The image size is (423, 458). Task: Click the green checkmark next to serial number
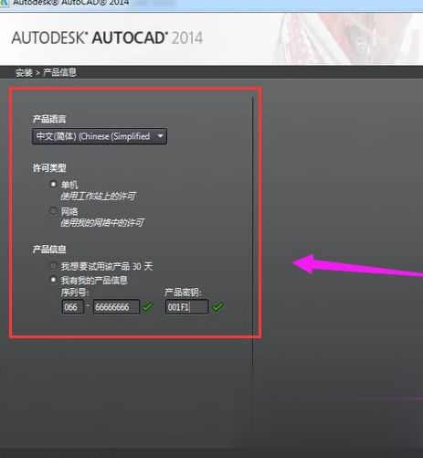(x=148, y=306)
